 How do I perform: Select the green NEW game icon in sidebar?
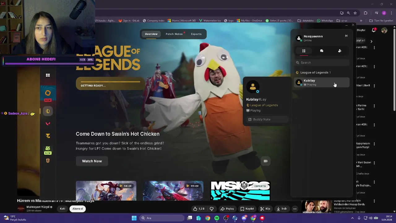pyautogui.click(x=48, y=148)
